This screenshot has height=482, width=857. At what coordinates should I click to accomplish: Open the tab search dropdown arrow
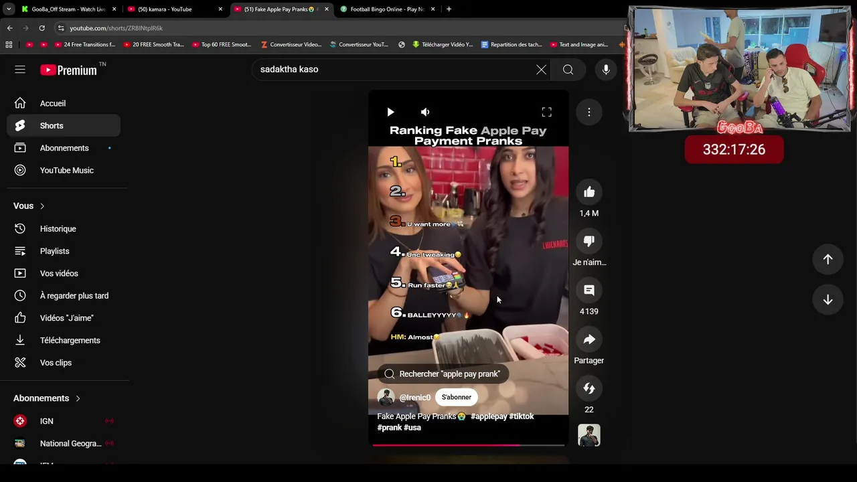(9, 9)
